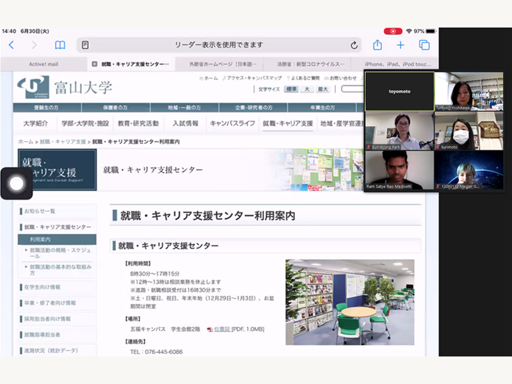Open 進路状況（統計データ） sidebar item
This screenshot has width=512, height=384.
(58, 350)
